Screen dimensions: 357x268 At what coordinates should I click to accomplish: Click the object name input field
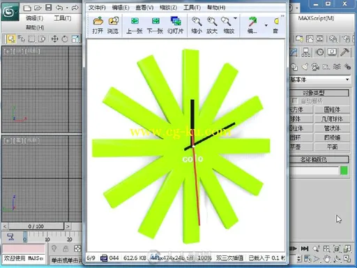314,170
